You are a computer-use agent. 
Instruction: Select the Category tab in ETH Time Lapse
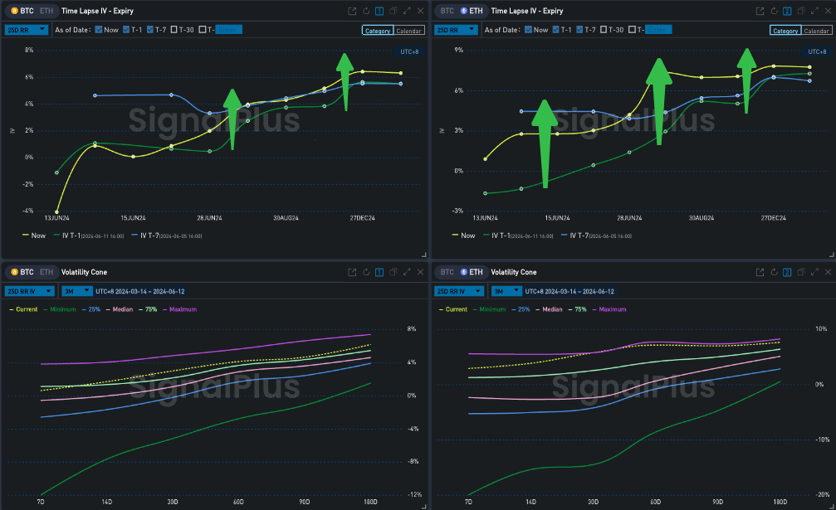click(785, 31)
